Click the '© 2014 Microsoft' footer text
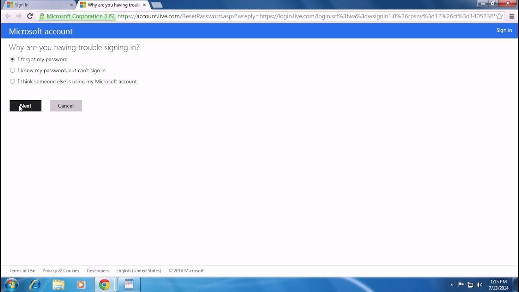 click(187, 271)
